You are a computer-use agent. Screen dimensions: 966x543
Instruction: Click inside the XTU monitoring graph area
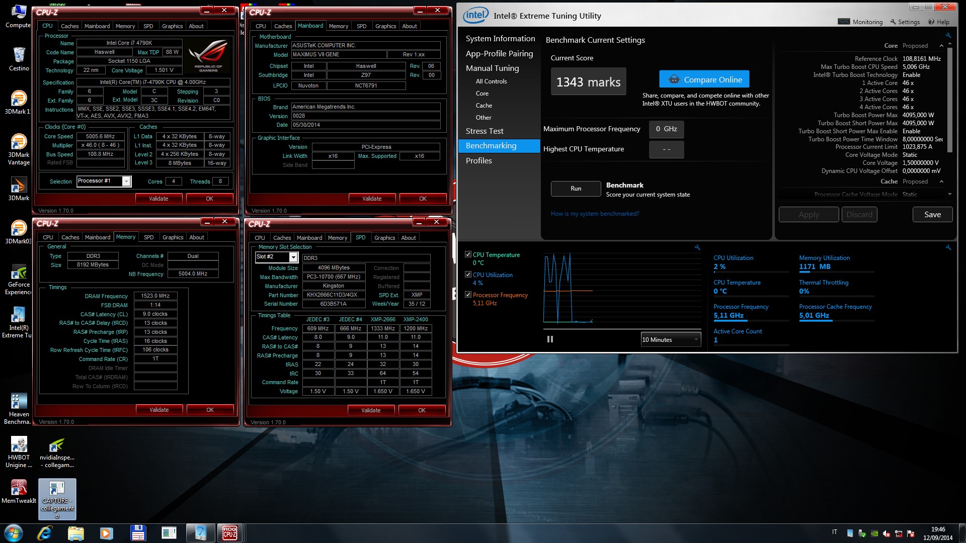(x=622, y=288)
